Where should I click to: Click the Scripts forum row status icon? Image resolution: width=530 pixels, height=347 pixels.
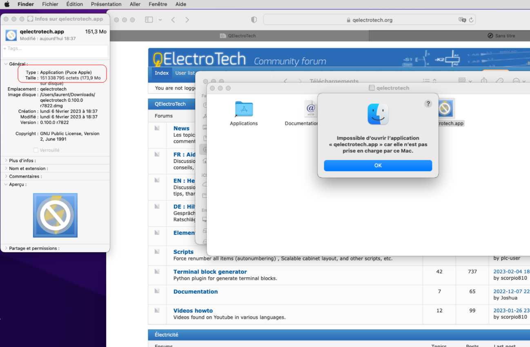point(157,251)
